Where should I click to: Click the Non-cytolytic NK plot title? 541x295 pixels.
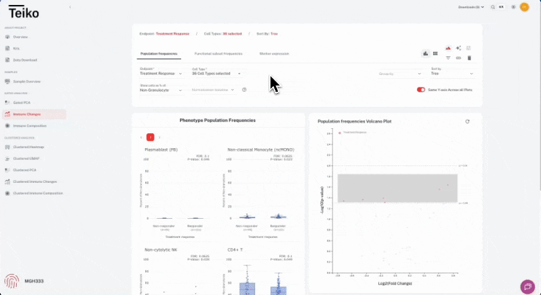tap(161, 250)
